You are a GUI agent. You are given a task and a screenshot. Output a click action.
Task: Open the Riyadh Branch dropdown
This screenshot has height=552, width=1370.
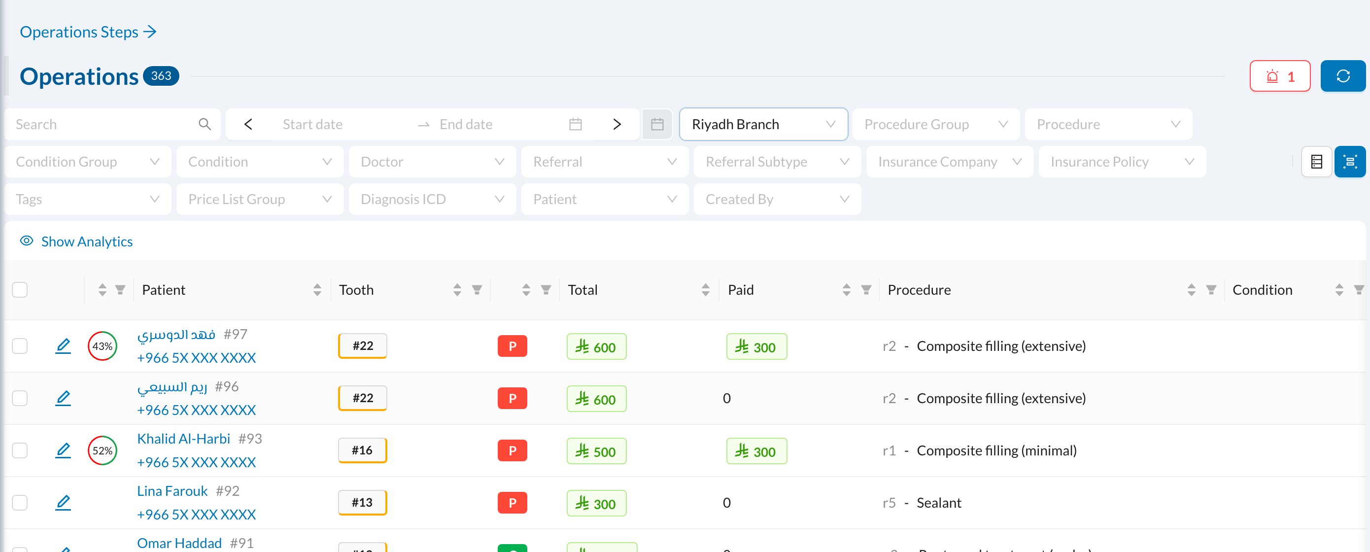763,124
